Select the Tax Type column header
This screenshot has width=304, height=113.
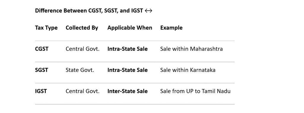[46, 28]
